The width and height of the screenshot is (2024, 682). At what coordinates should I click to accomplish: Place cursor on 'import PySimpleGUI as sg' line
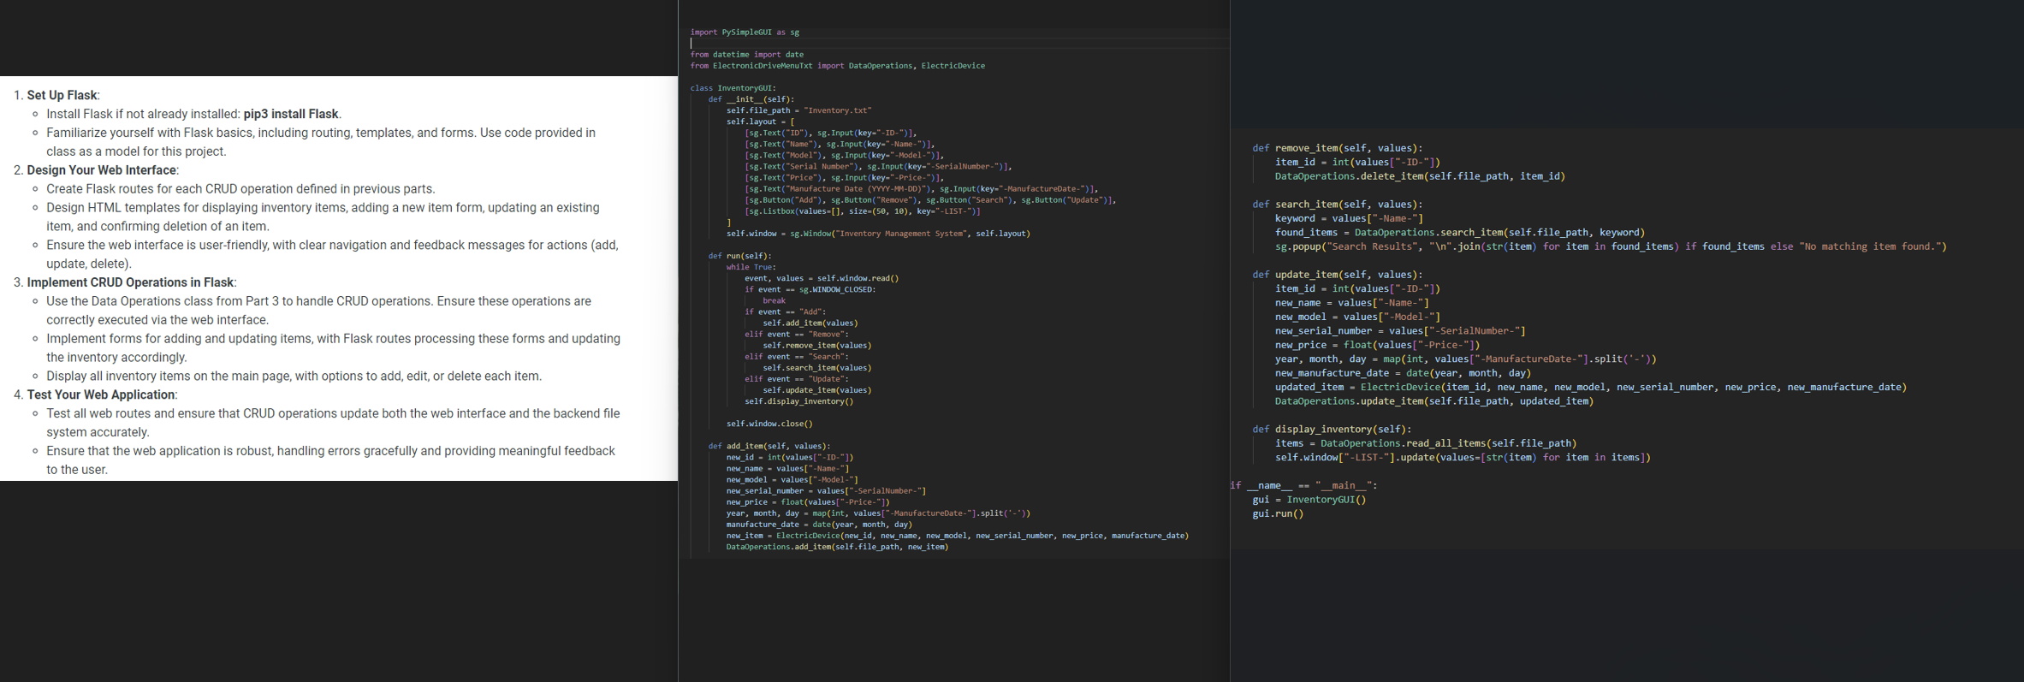coord(745,33)
